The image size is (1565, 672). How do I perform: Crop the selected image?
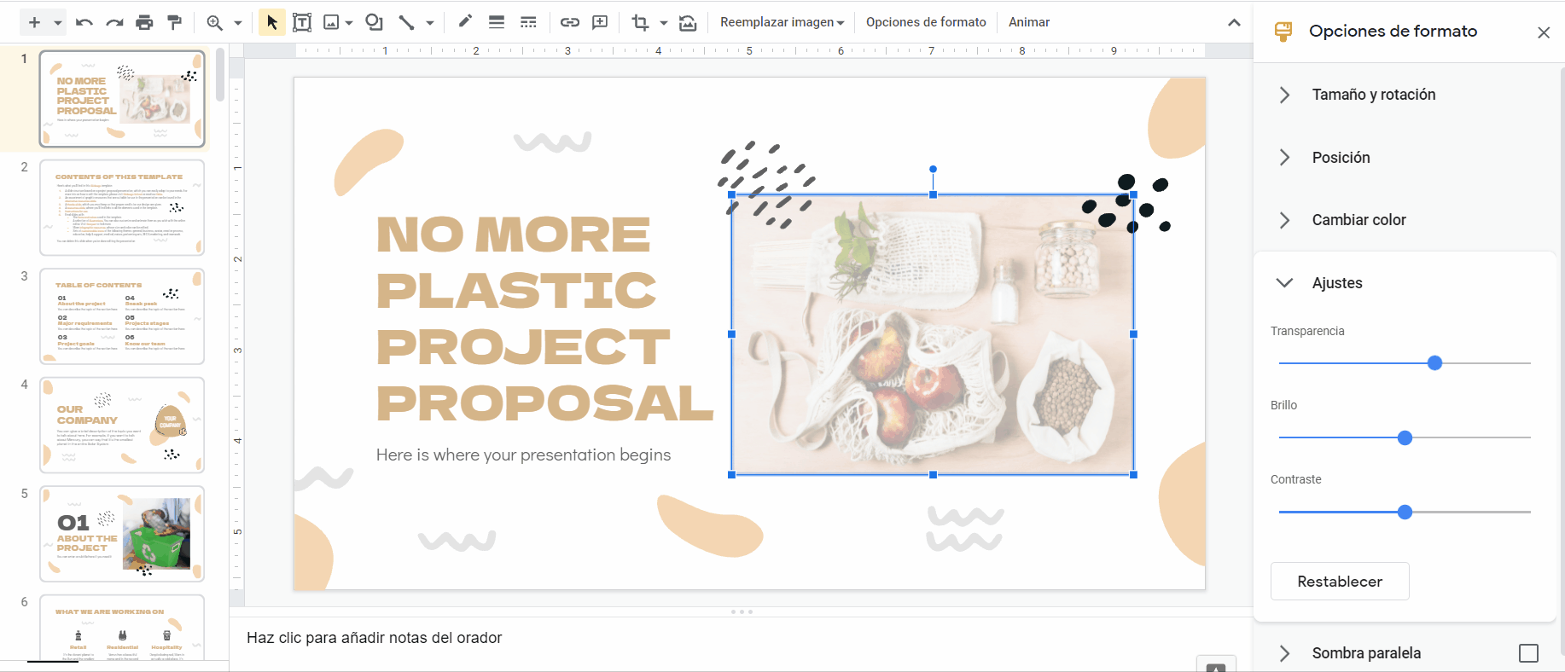coord(640,22)
